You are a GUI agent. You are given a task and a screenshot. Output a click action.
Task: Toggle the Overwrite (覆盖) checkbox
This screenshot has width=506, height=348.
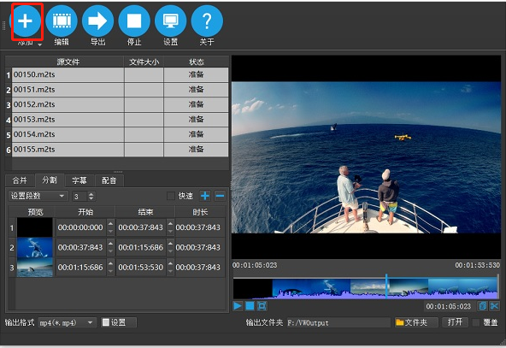point(476,322)
